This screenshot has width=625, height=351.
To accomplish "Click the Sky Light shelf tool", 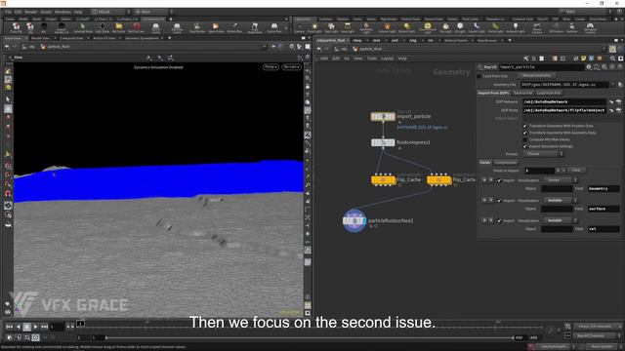I will (x=445, y=27).
